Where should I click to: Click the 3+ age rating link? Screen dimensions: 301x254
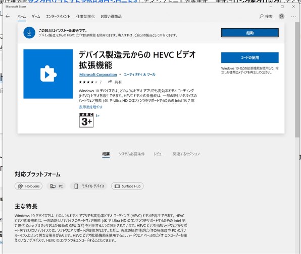pos(97,115)
